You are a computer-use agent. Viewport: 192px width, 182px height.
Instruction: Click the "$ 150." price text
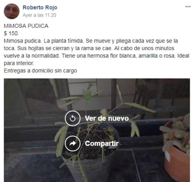click(11, 33)
